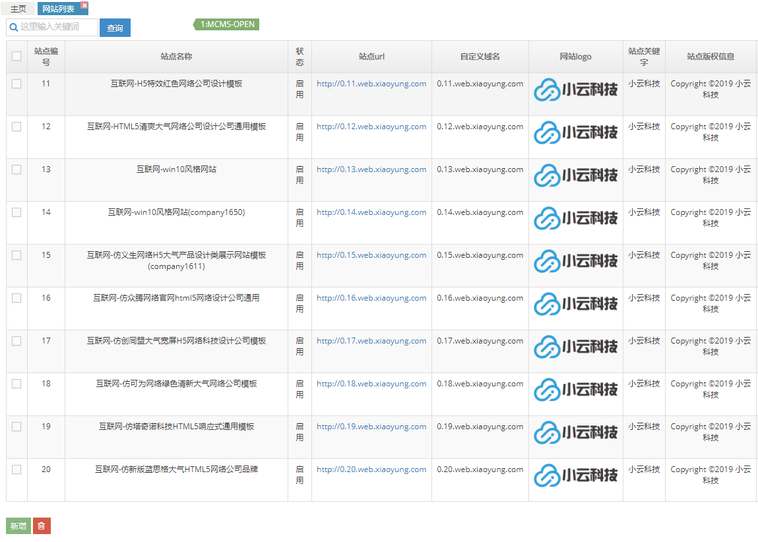Click domain cell 0.17.web.xiaoyung.com
This screenshot has height=542, width=758.
(x=480, y=341)
